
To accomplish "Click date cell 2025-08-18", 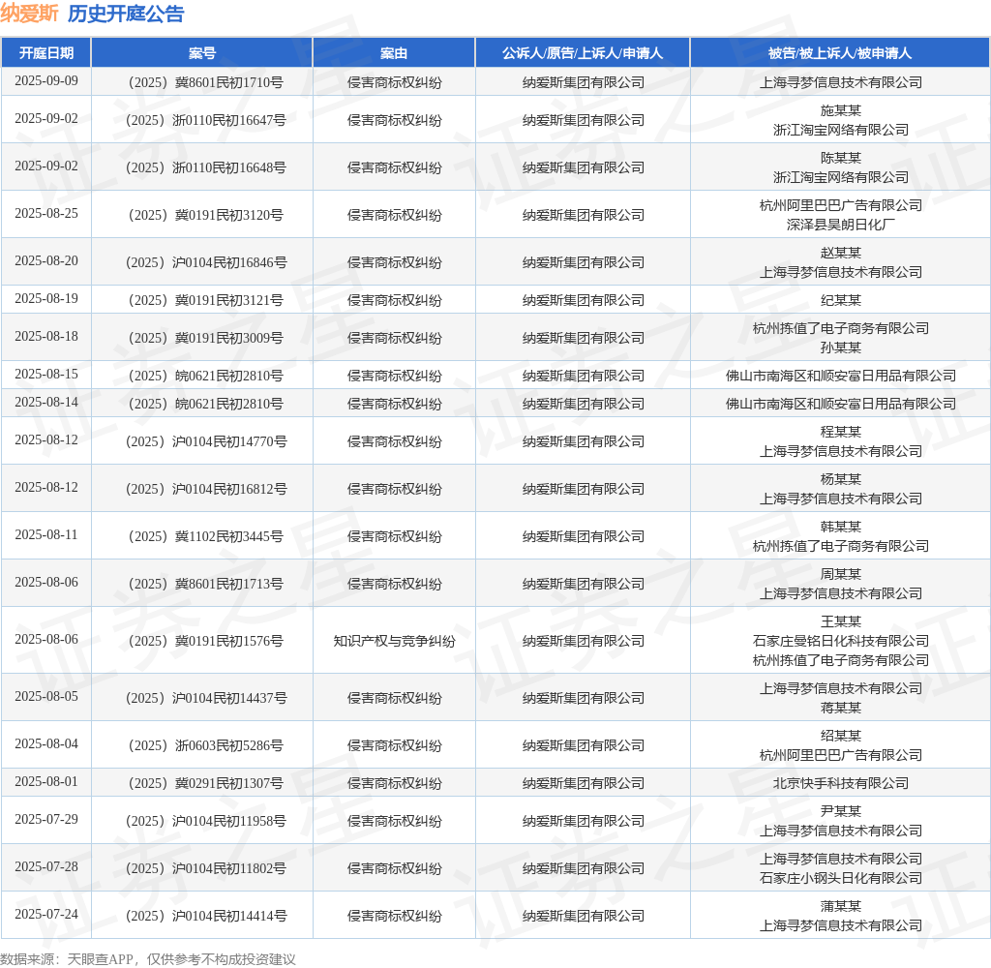I will (46, 336).
